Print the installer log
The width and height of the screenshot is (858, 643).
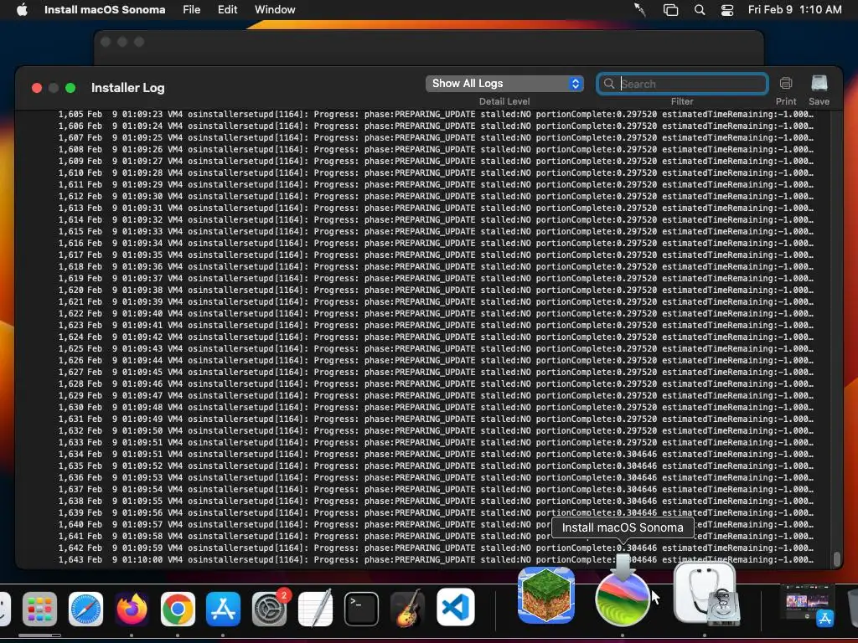point(786,84)
